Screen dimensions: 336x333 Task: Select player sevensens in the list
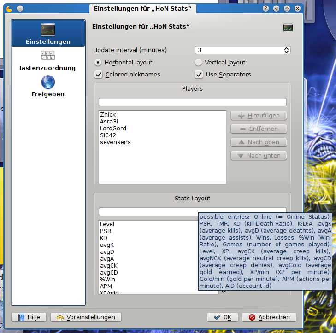[x=162, y=142]
